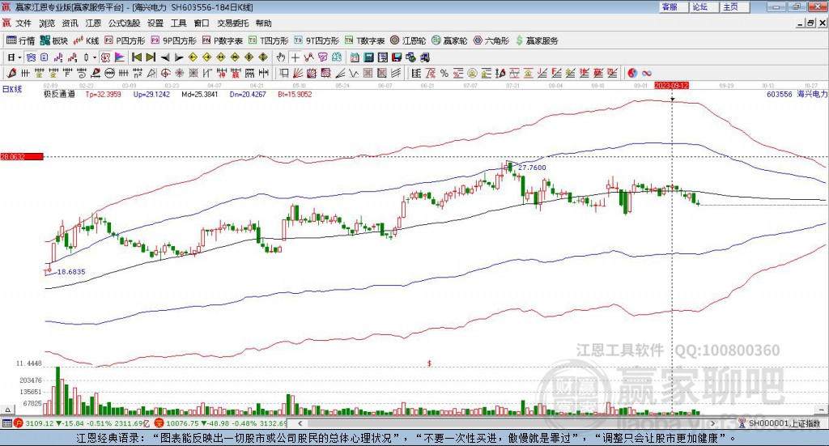Open the 资讯 menu

(x=70, y=23)
